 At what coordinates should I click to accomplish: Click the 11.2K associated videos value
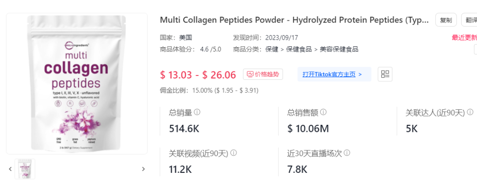[x=180, y=169]
